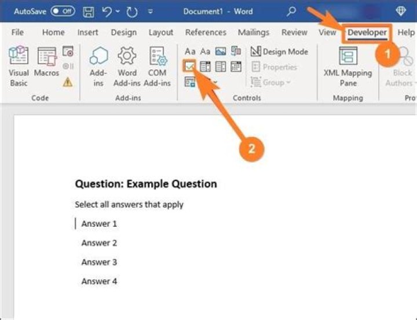Open the XML Mapping Pane
This screenshot has width=417, height=320.
tap(348, 67)
